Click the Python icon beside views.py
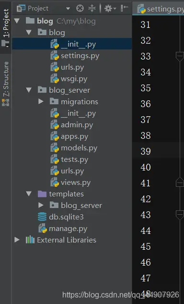This screenshot has width=184, height=304. pos(55,182)
